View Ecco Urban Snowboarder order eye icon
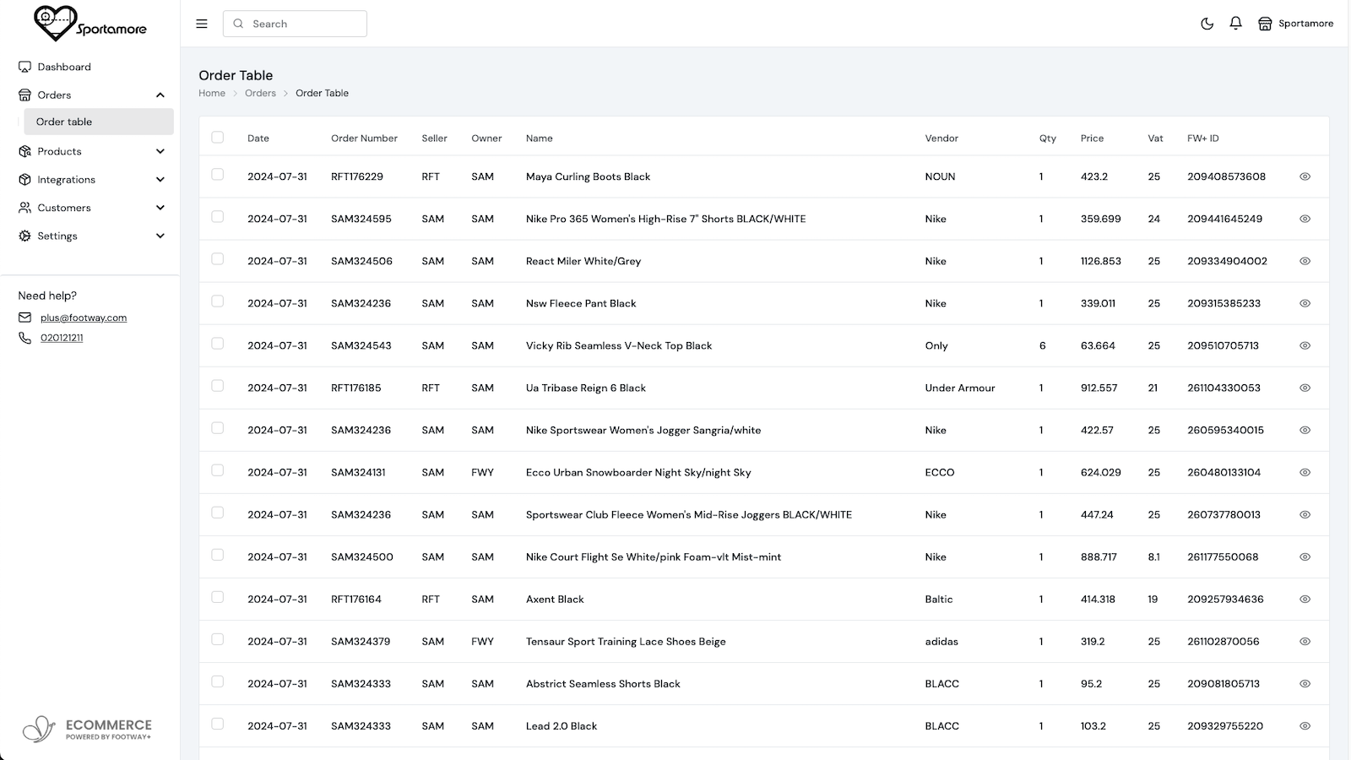 [x=1305, y=472]
